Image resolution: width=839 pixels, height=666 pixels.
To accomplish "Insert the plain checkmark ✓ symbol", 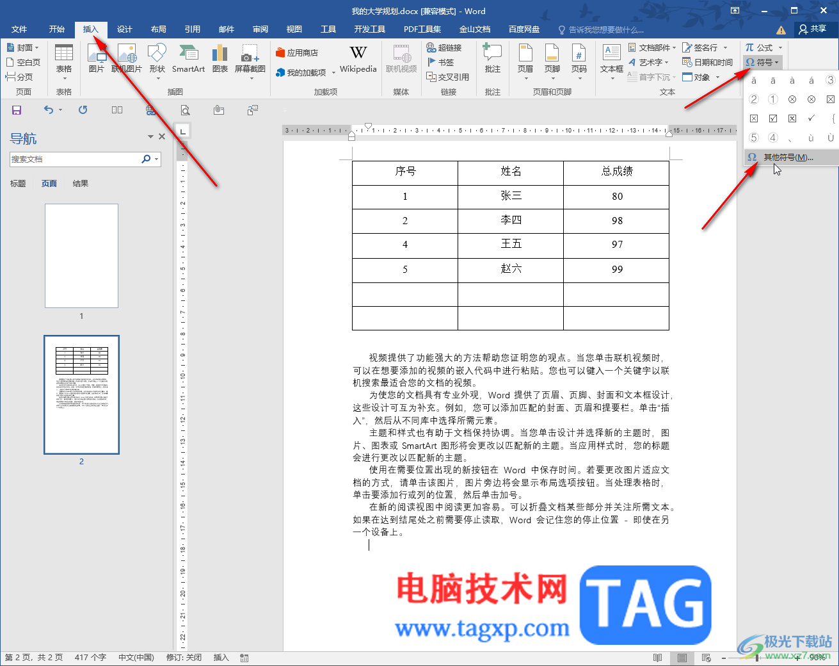I will (x=811, y=118).
